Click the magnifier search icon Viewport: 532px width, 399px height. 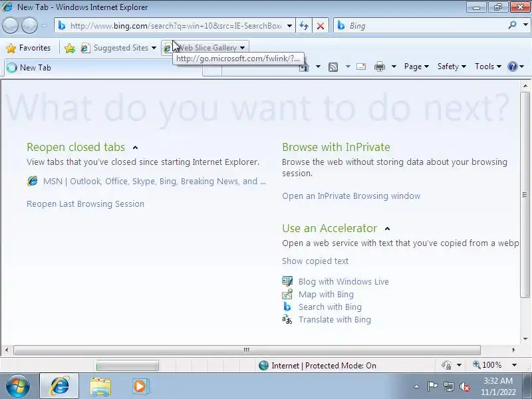pos(512,25)
